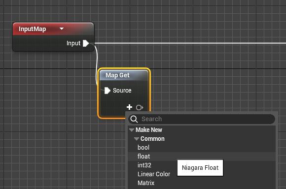Choose bool from the Common list
Image resolution: width=286 pixels, height=189 pixels.
point(202,148)
